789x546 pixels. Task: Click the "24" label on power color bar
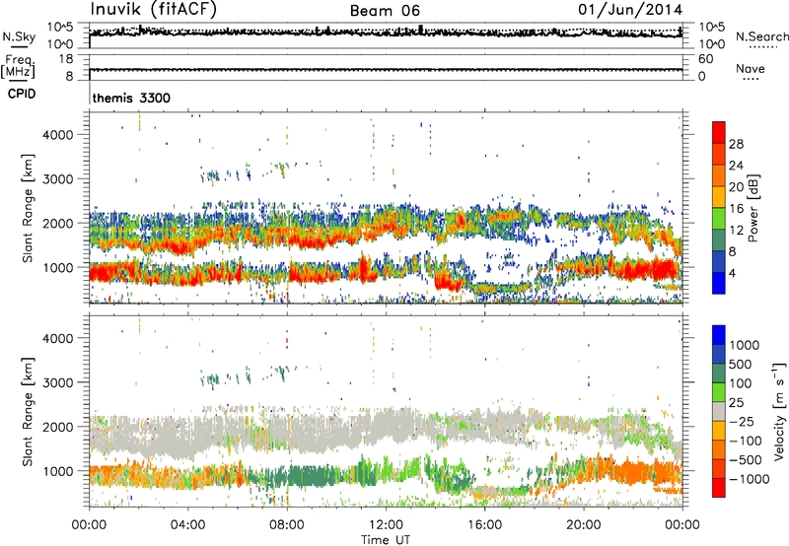click(x=736, y=166)
